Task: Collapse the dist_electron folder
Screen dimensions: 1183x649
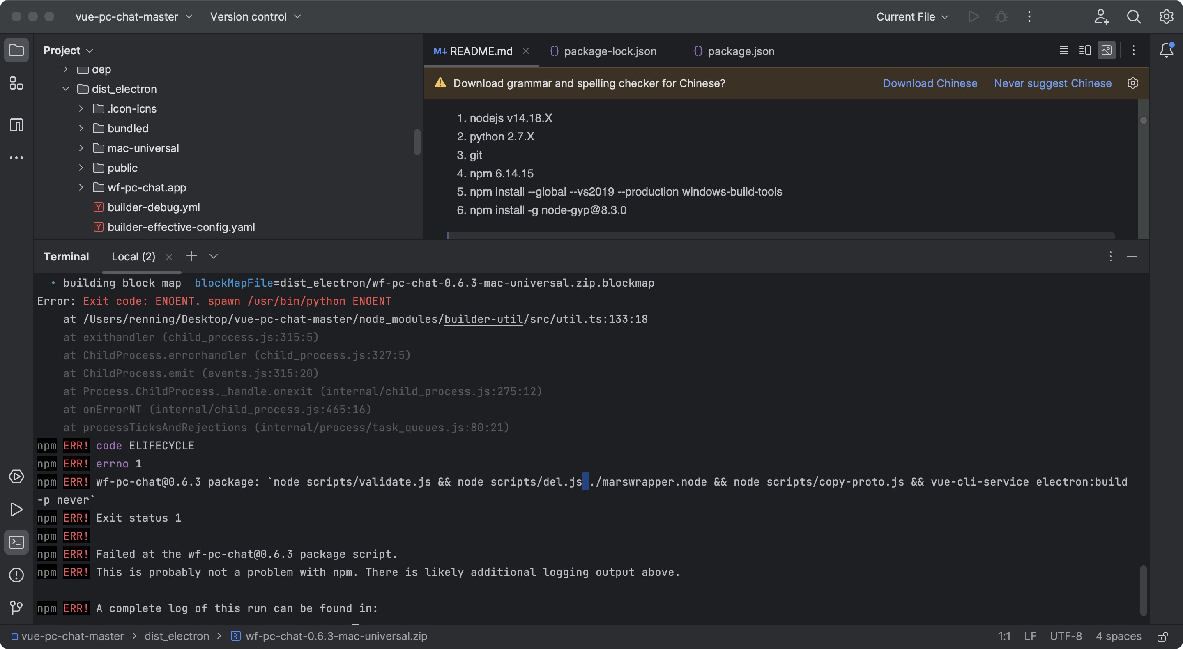Action: [66, 89]
